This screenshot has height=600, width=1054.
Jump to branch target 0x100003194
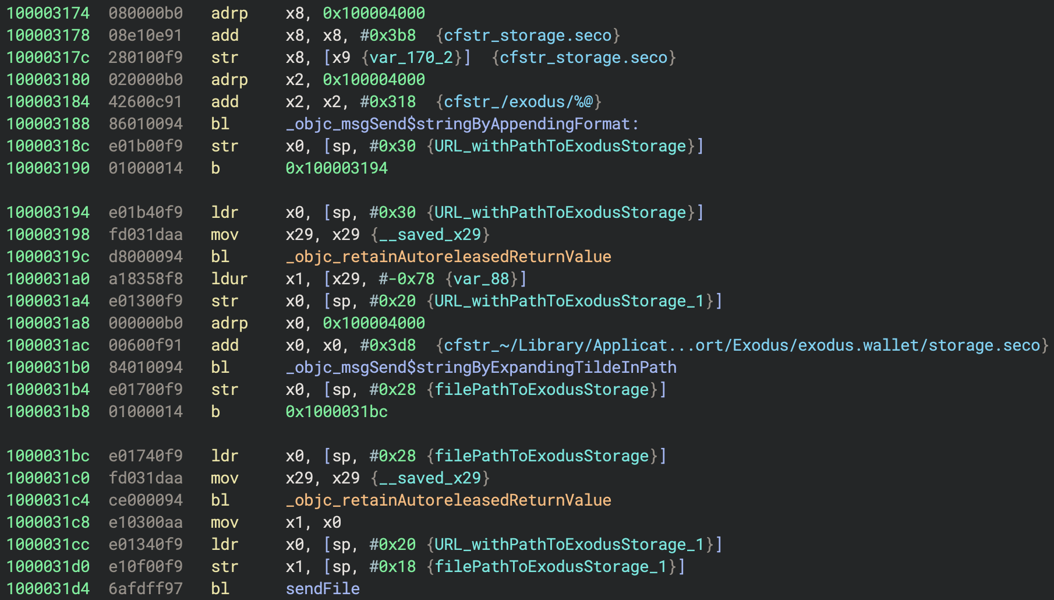click(x=337, y=168)
